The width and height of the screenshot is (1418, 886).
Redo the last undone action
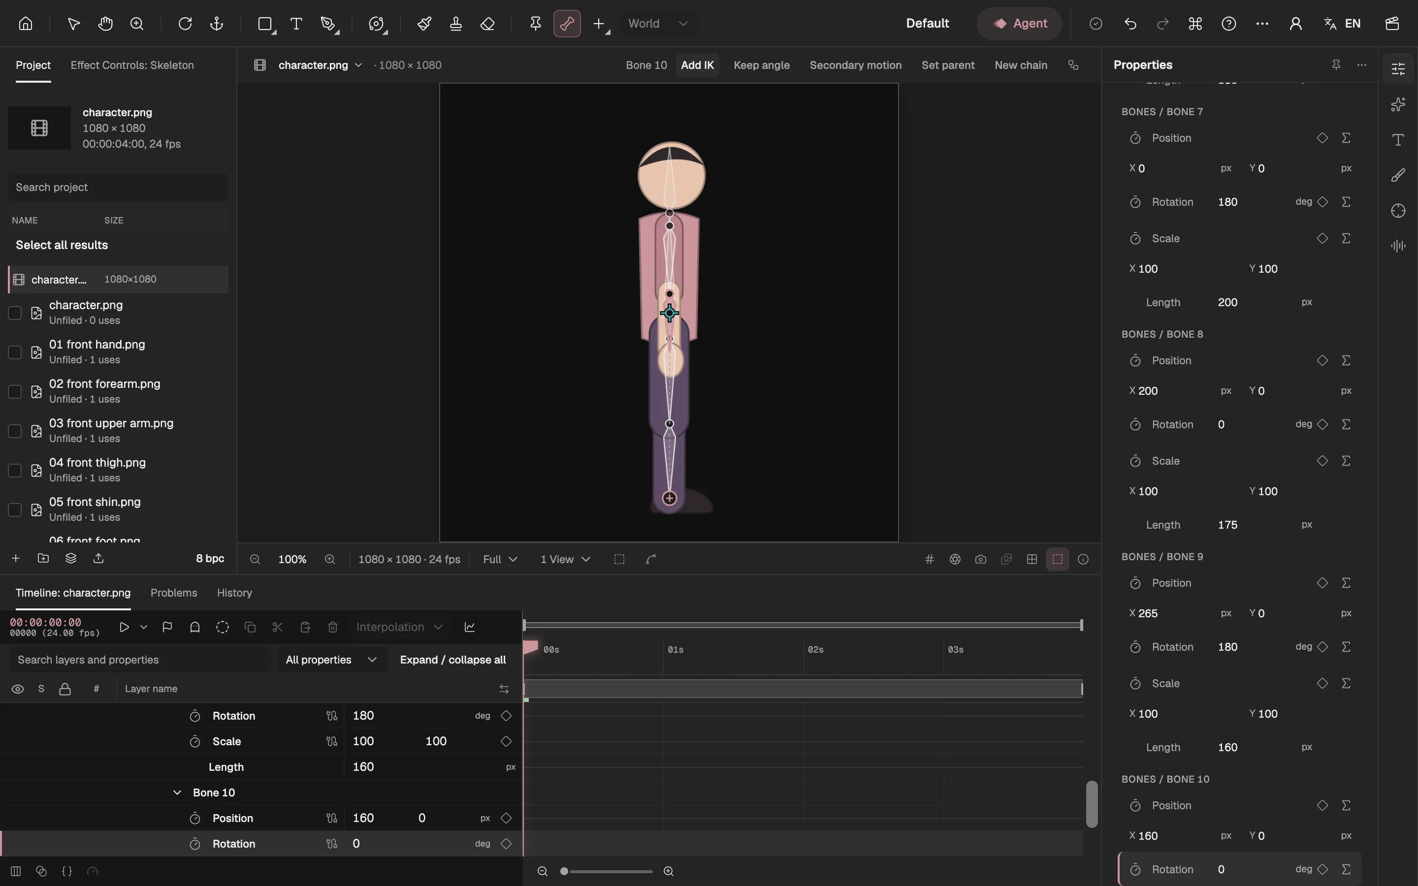pyautogui.click(x=1162, y=24)
